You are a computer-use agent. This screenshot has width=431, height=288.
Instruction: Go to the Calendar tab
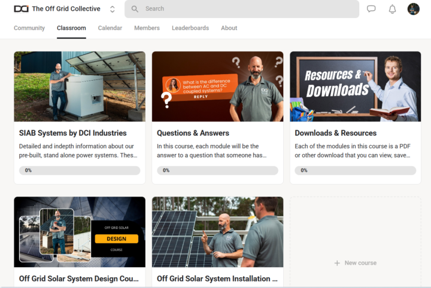(x=110, y=28)
